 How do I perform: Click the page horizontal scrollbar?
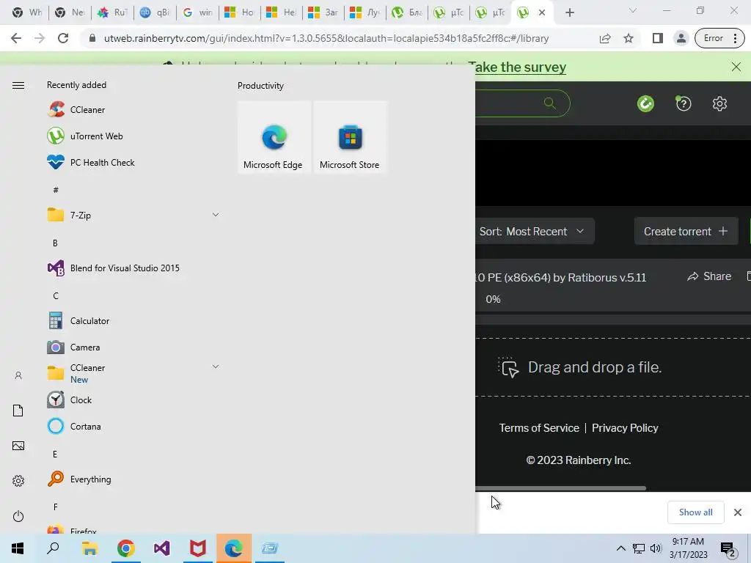pyautogui.click(x=561, y=488)
